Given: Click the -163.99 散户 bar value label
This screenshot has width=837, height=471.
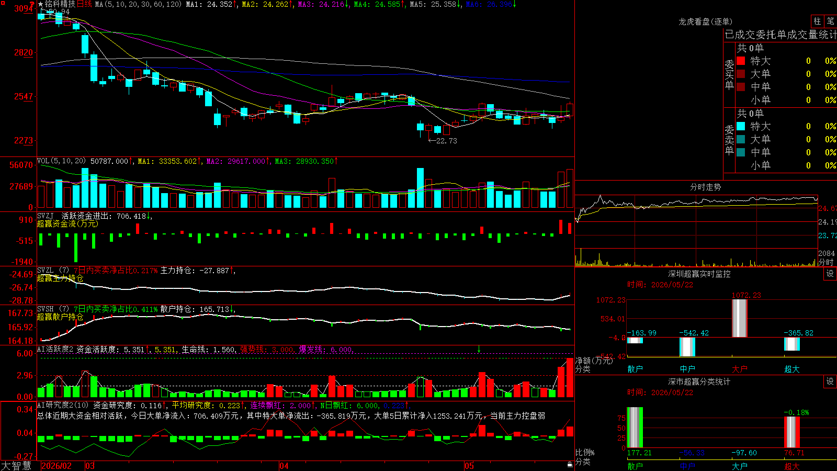Looking at the screenshot, I should 642,333.
